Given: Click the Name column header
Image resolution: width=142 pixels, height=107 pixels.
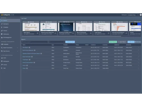Looking at the screenshot, I should [x=24, y=45].
